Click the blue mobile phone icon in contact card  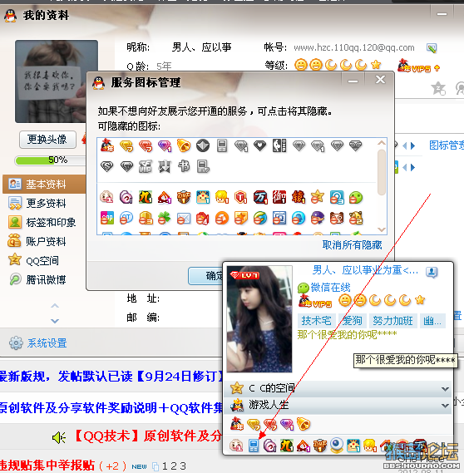click(254, 446)
